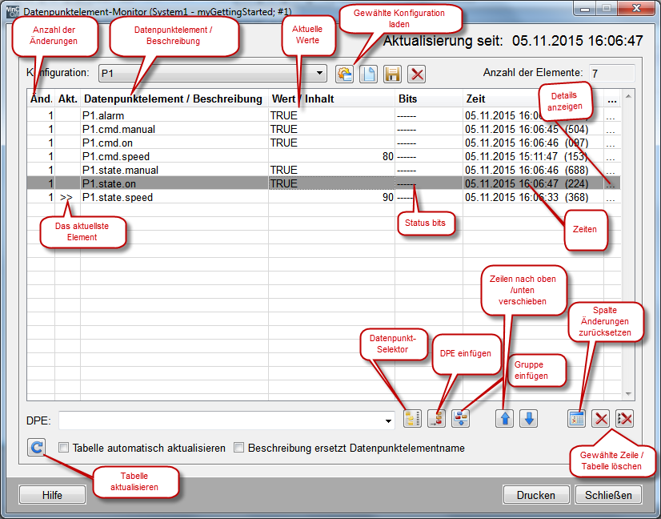Move the selected row down with blue arrow
The image size is (661, 519).
[x=529, y=419]
